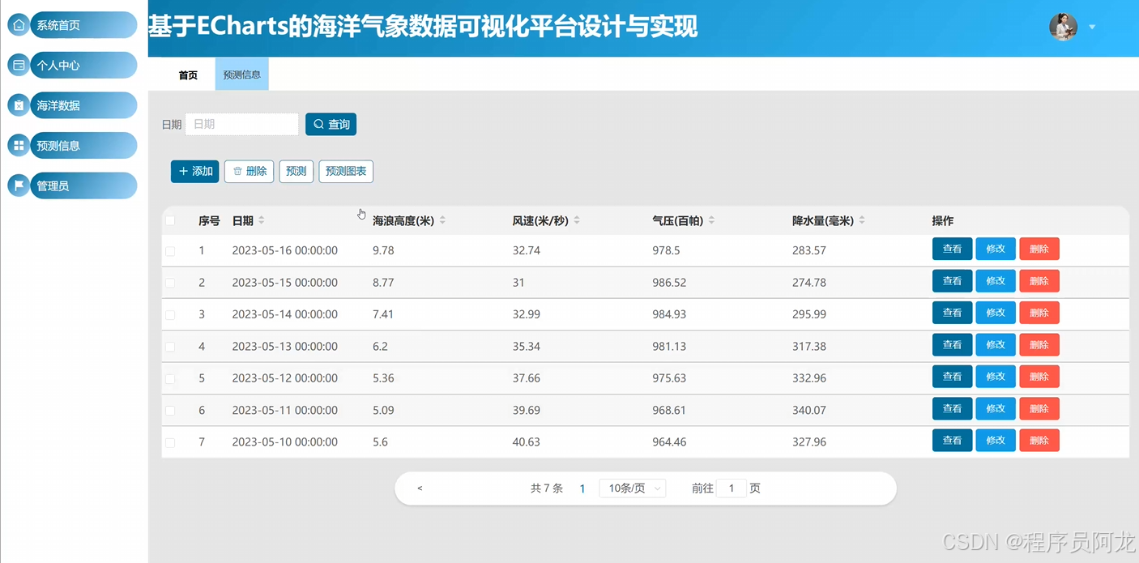The width and height of the screenshot is (1139, 563).
Task: Switch to the 首页 tab
Action: pyautogui.click(x=188, y=75)
